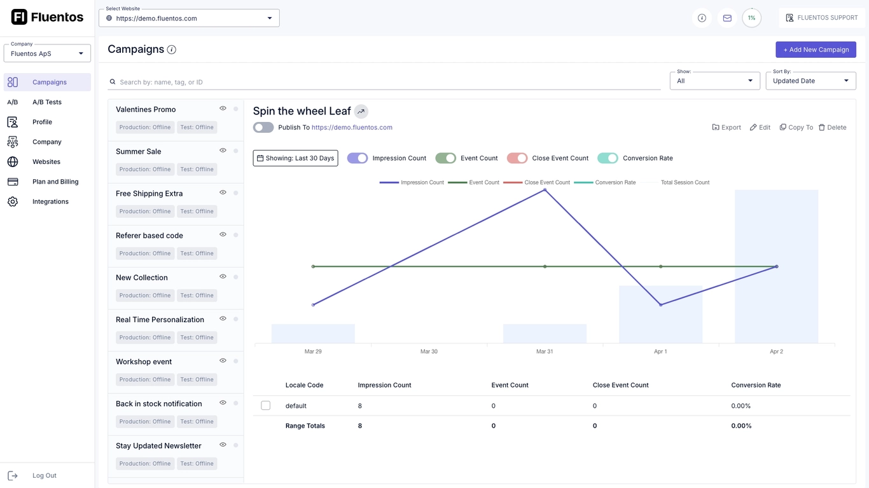Click the Delete trash icon
The width and height of the screenshot is (869, 488).
(821, 127)
